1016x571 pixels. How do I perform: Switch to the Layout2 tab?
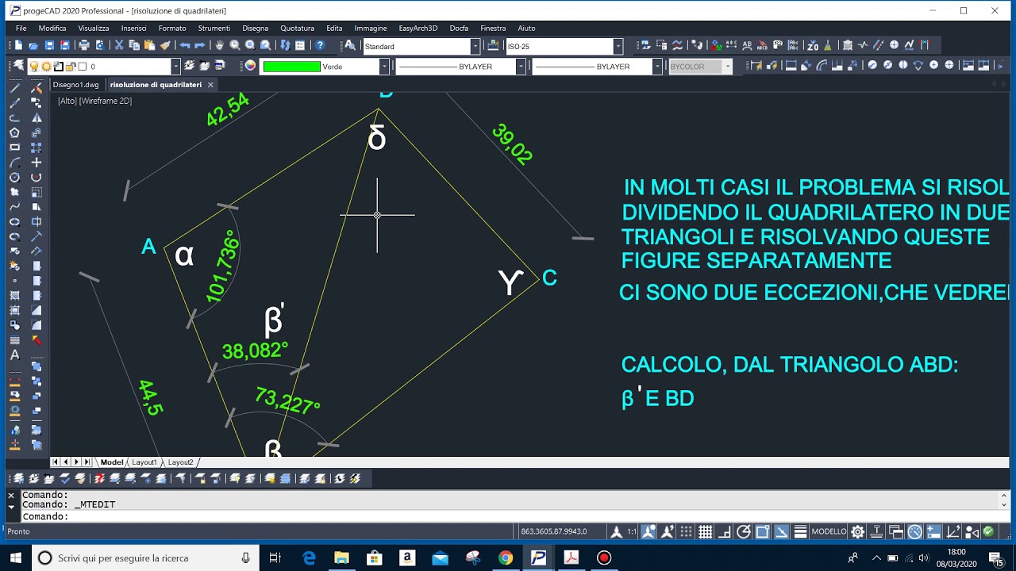tap(180, 462)
